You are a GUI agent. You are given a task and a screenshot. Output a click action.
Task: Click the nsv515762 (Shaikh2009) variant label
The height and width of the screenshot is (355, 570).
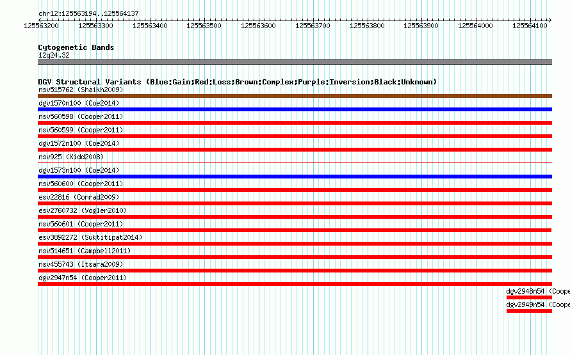(81, 90)
